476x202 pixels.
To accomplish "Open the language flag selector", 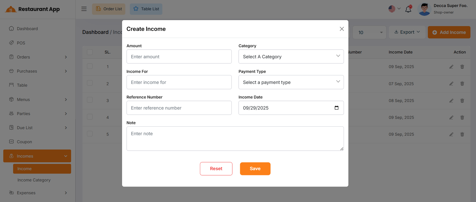I will coord(394,9).
